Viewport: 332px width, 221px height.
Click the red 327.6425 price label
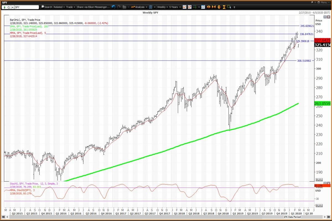[x=323, y=40]
